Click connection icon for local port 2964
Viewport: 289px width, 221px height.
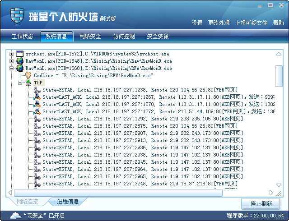click(x=37, y=169)
